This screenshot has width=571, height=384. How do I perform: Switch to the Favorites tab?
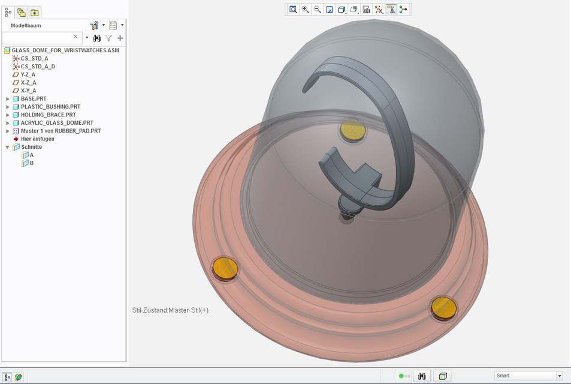coord(35,12)
